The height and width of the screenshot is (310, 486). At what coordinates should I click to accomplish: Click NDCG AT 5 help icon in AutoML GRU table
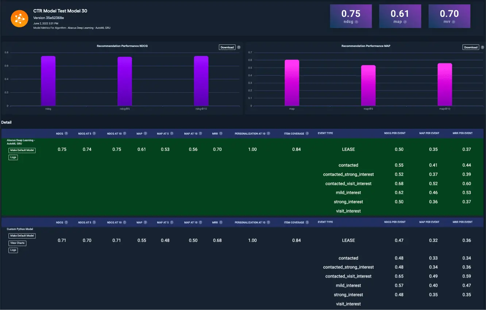point(94,134)
